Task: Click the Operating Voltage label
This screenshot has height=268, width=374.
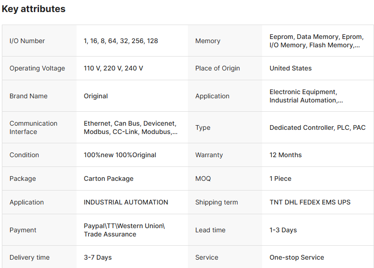Action: pyautogui.click(x=37, y=68)
